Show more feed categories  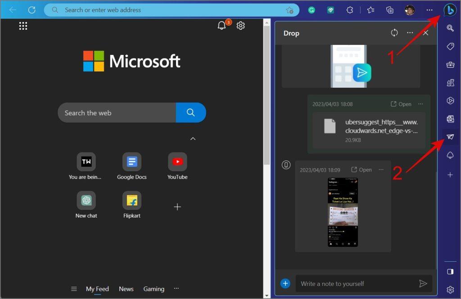click(x=176, y=288)
